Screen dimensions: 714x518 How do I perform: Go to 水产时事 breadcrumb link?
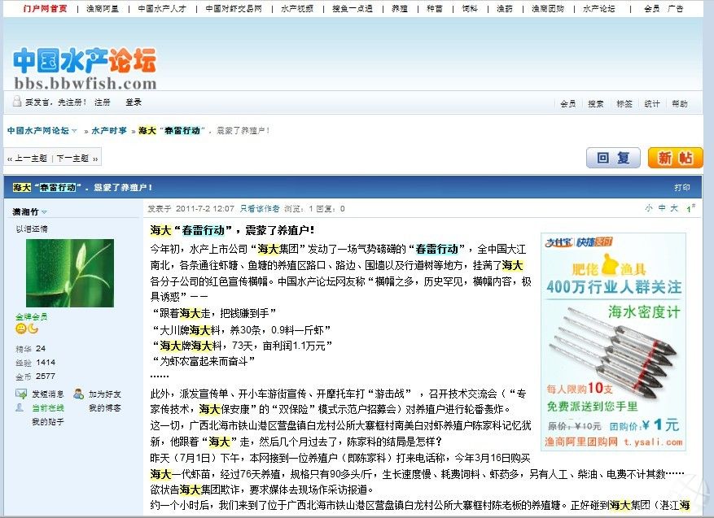(x=109, y=131)
